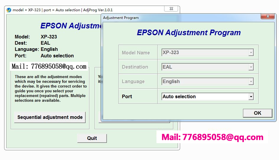This screenshot has height=160, width=279.
Task: Click the Port label in the dialog
Action: [127, 97]
